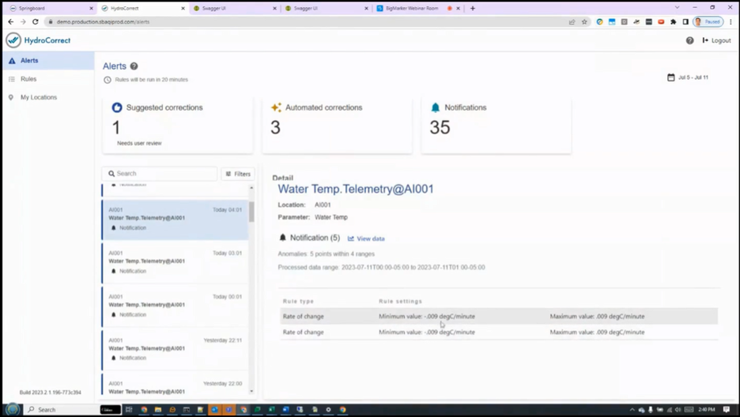The image size is (740, 417).
Task: Click the Suggested corrections thumbs-up icon
Action: [x=116, y=107]
